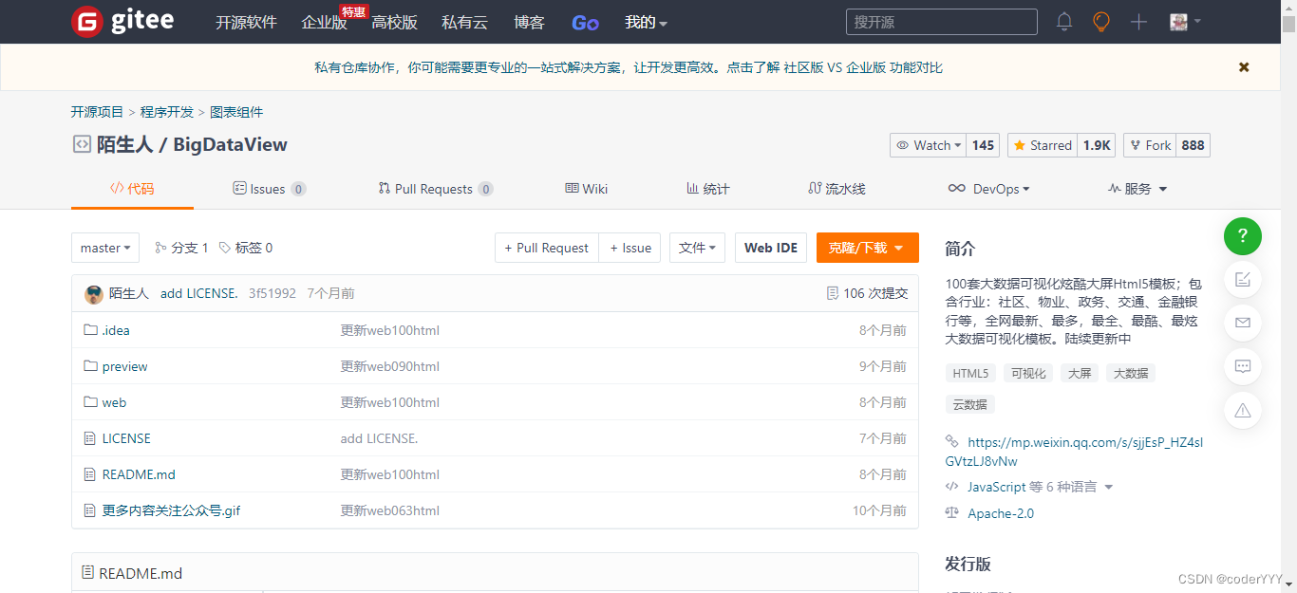Screen dimensions: 1297x593
Task: Click the orange lightbulb icon
Action: [1101, 22]
